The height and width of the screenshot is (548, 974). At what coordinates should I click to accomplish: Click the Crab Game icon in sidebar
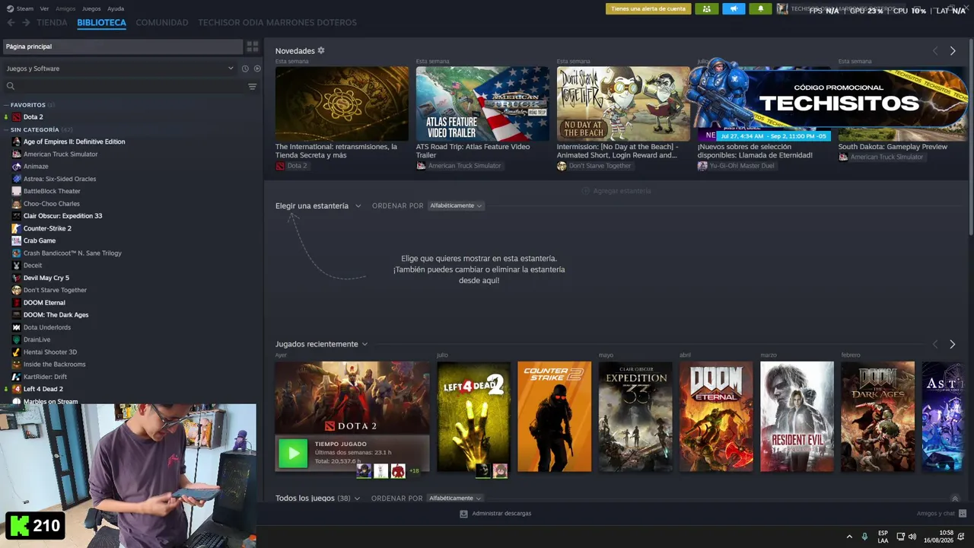[x=17, y=241]
